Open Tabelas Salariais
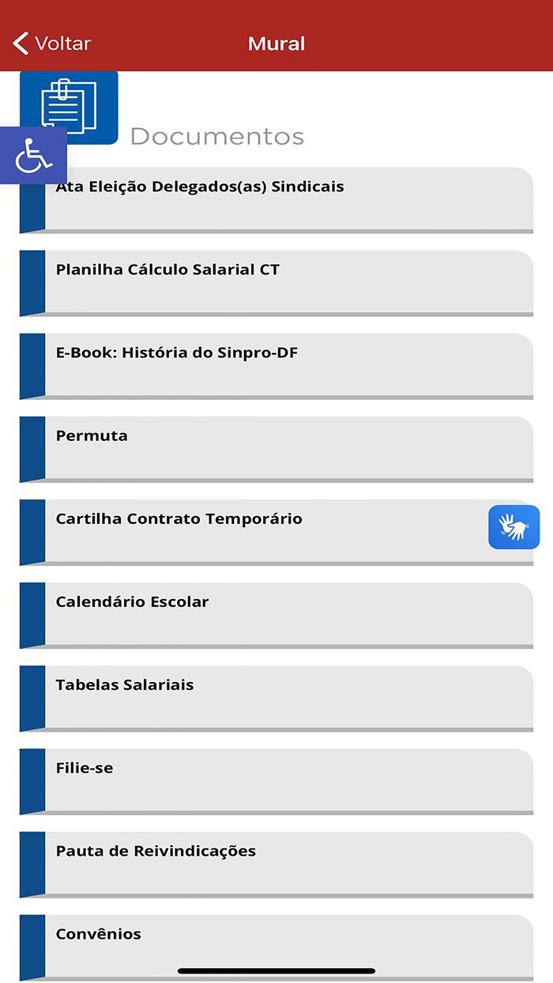Viewport: 553px width, 983px height. (x=276, y=697)
